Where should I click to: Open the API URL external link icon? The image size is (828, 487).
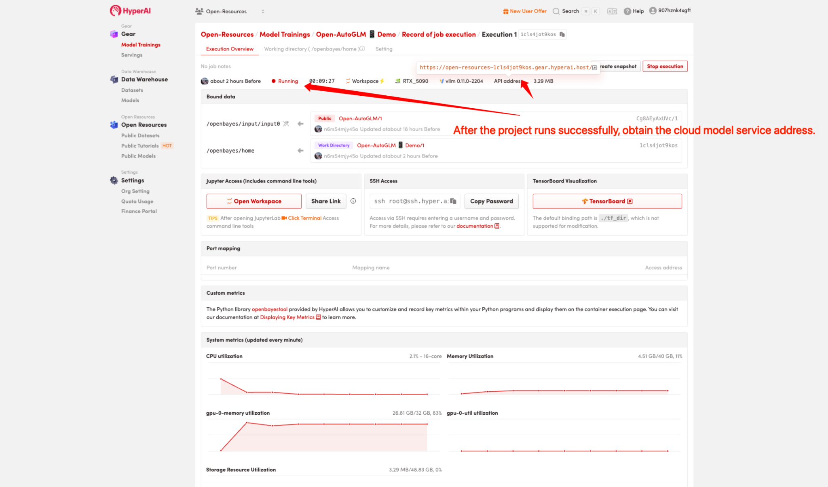pos(594,67)
